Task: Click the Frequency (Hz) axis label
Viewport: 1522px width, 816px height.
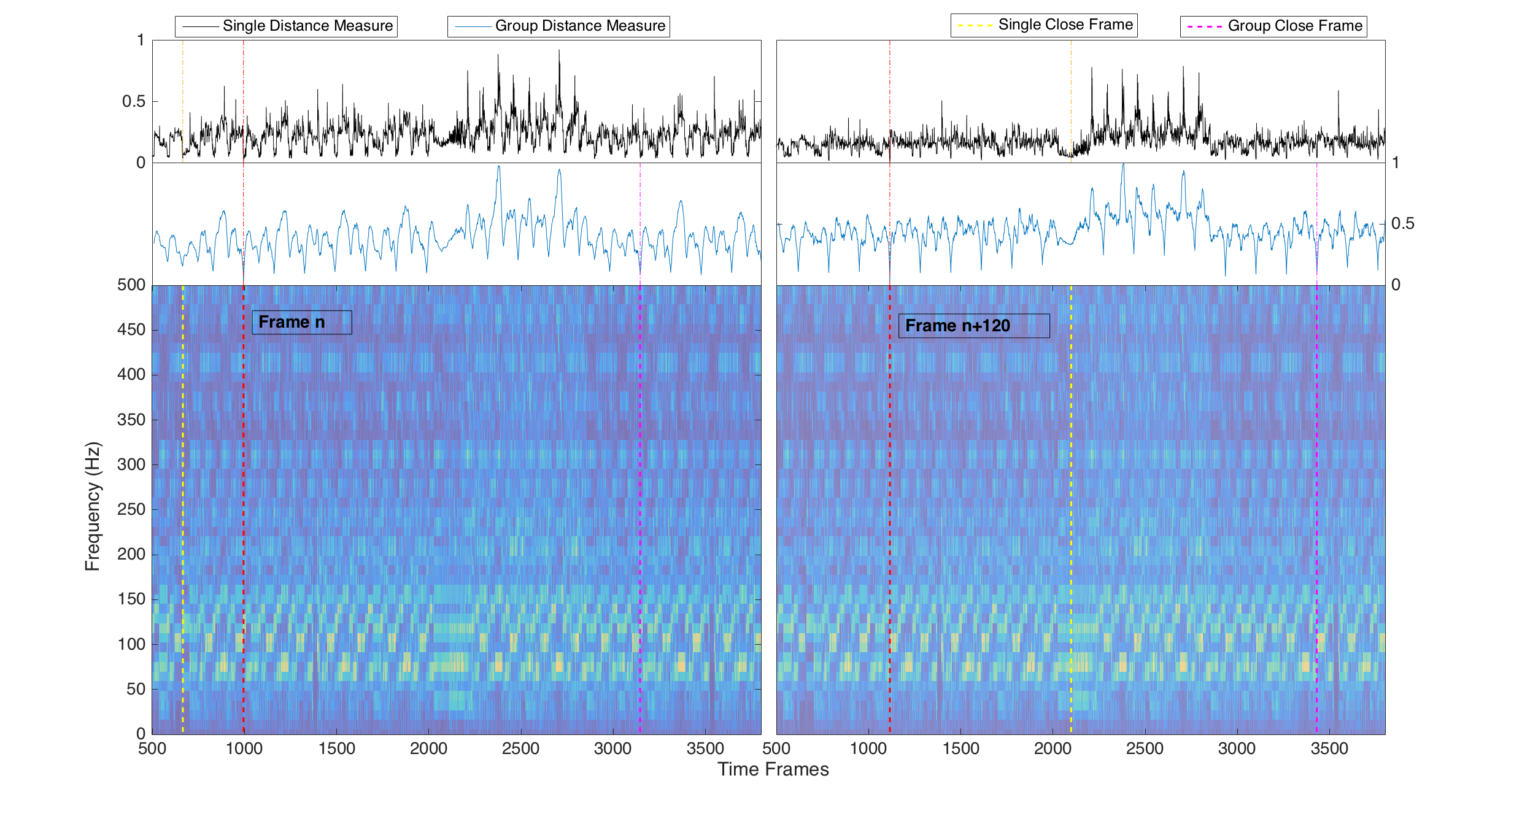Action: [x=93, y=506]
